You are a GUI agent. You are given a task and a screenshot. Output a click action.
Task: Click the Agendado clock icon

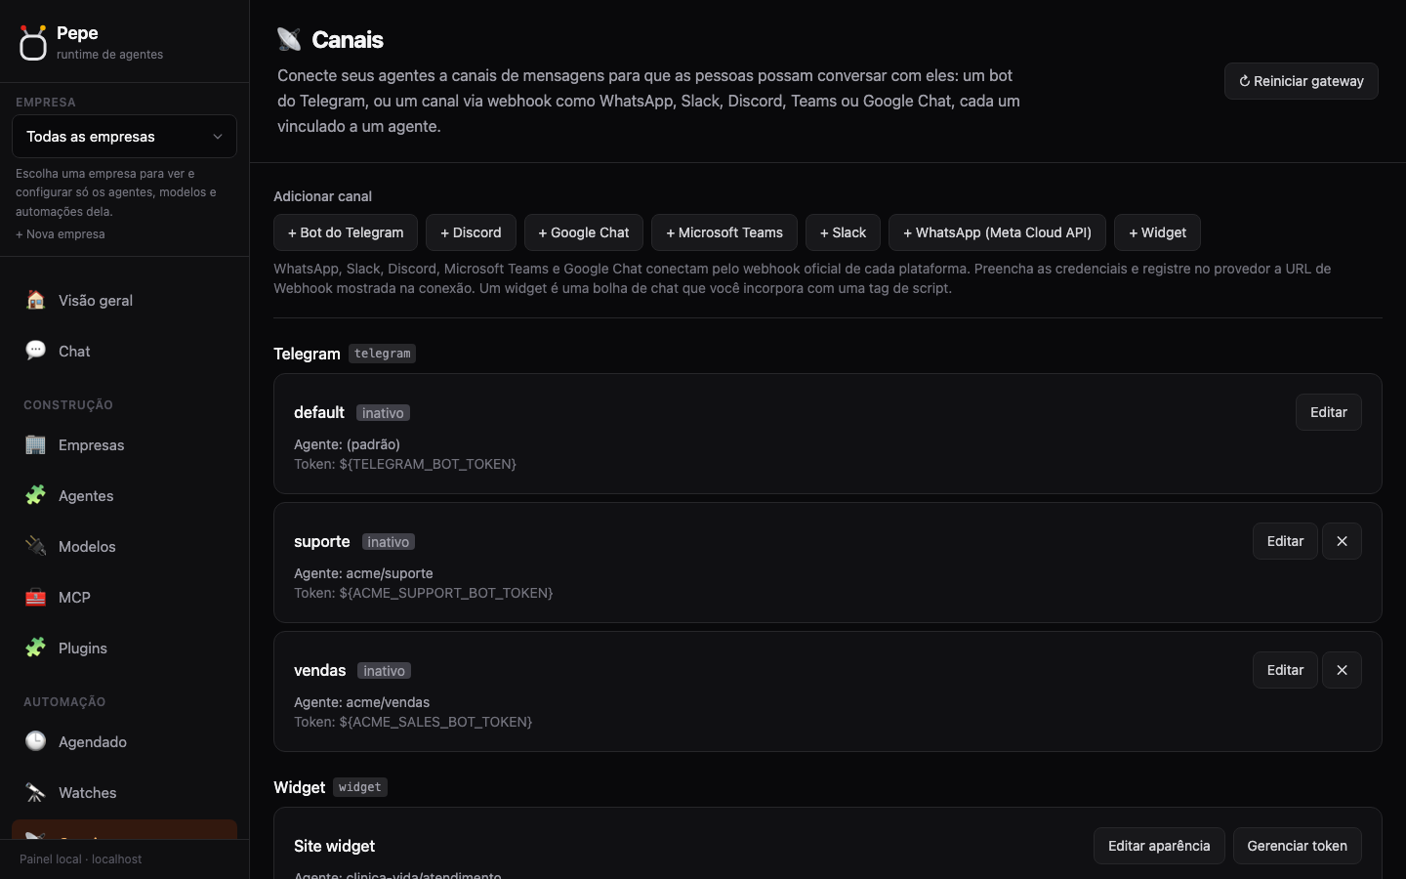point(35,741)
